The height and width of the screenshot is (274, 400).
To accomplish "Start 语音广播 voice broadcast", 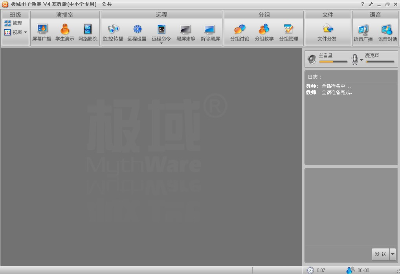I will point(363,32).
